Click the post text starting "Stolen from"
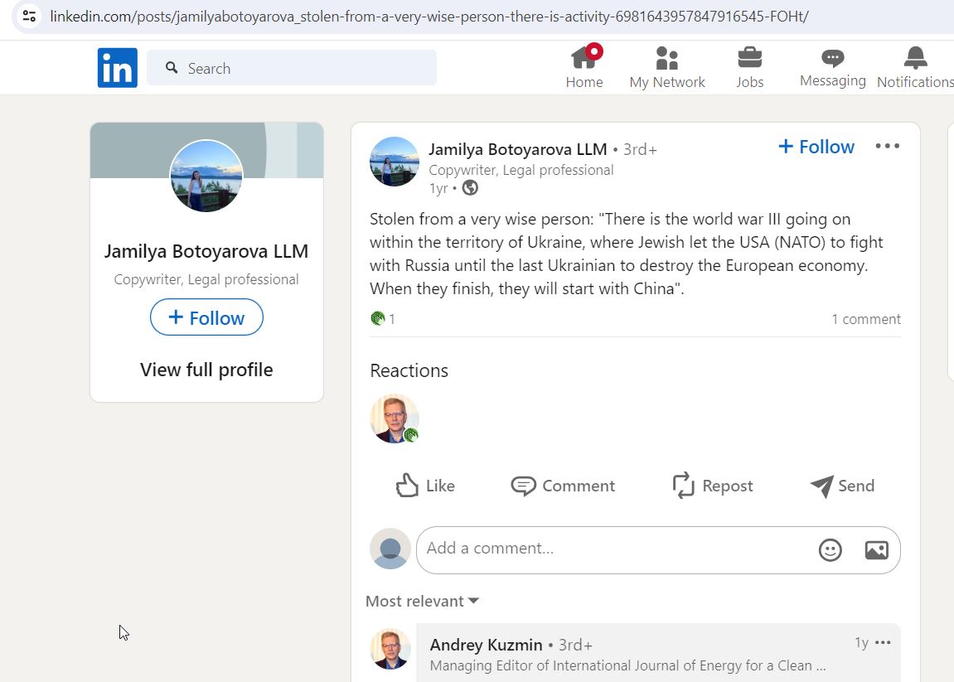 [x=627, y=254]
